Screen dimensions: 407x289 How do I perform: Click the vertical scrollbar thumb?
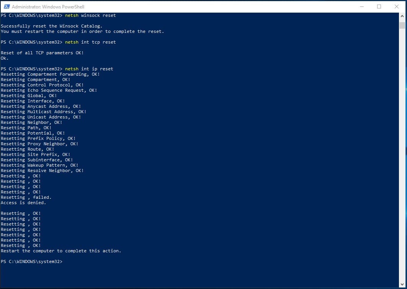click(x=402, y=25)
